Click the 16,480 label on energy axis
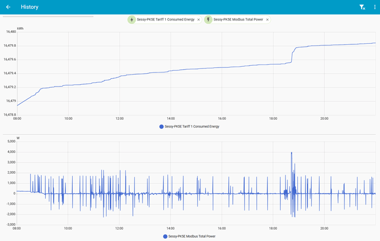This screenshot has width=380, height=241. coord(11,32)
